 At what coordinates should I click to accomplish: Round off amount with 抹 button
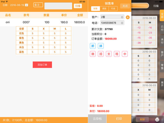pyautogui.click(x=101, y=46)
